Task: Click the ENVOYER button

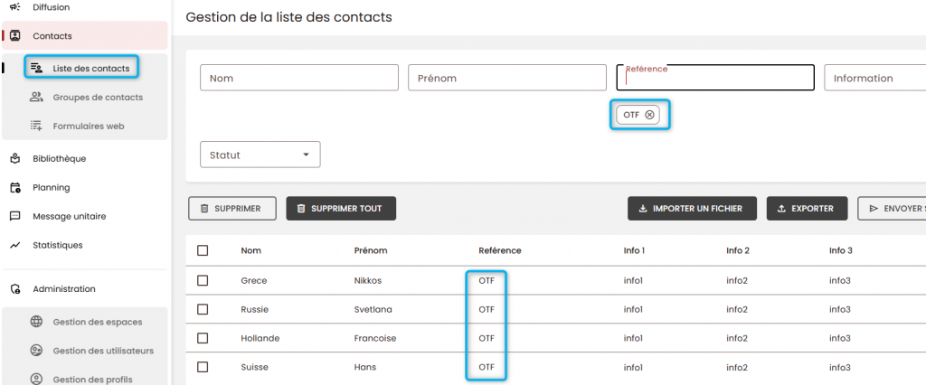Action: pyautogui.click(x=892, y=209)
